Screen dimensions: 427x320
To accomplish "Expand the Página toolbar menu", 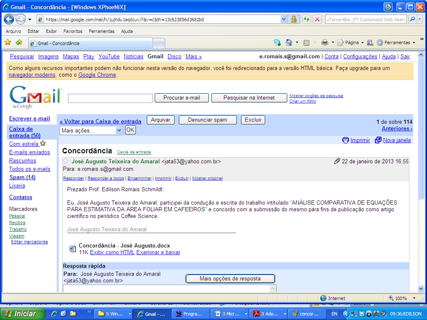I will click(x=350, y=42).
